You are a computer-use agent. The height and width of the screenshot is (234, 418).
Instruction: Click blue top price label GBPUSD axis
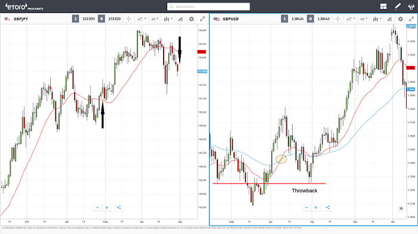point(411,26)
